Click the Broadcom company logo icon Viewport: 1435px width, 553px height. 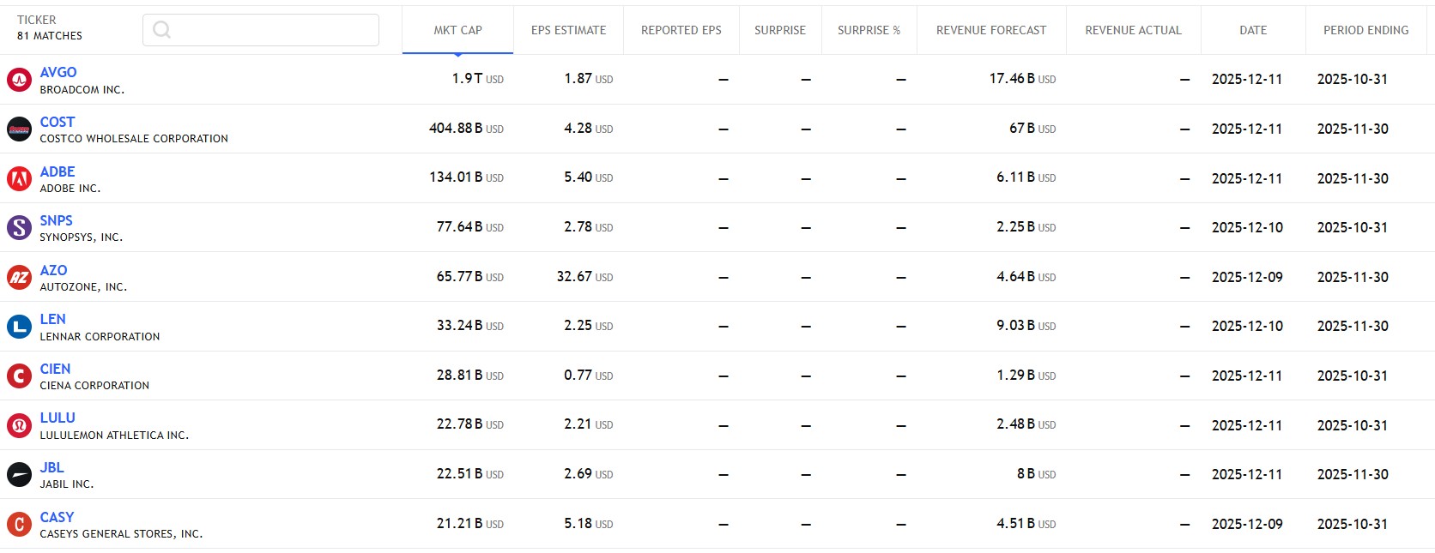pyautogui.click(x=19, y=80)
